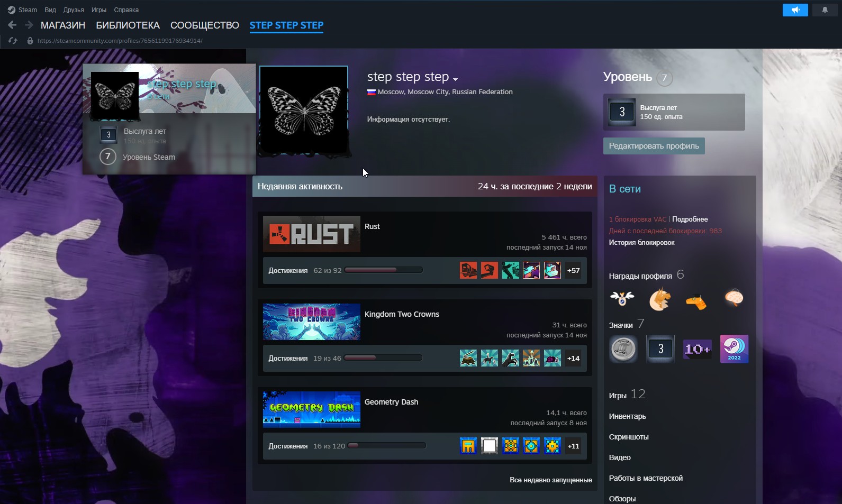Open the Игры 12 games link

coord(627,395)
